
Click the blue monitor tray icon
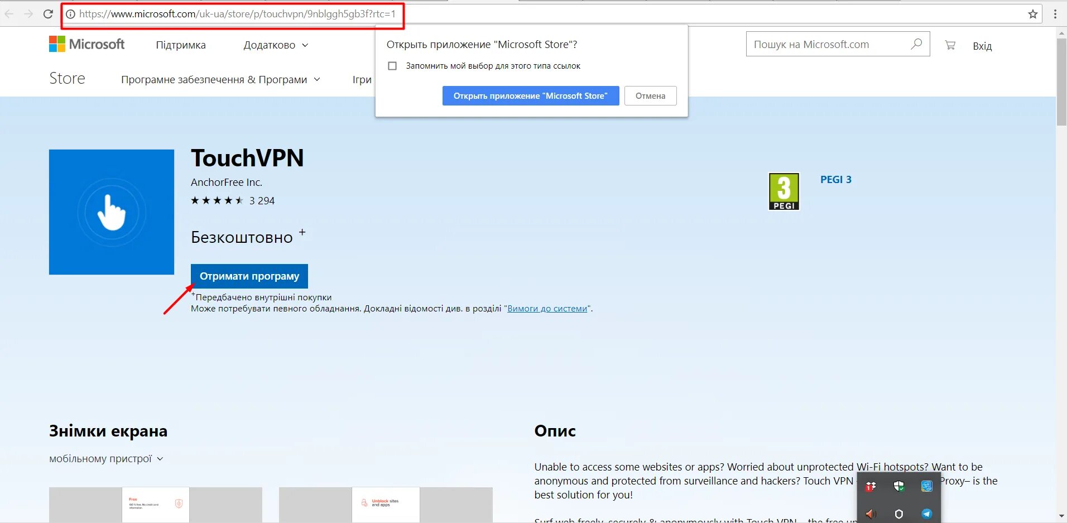pos(926,486)
